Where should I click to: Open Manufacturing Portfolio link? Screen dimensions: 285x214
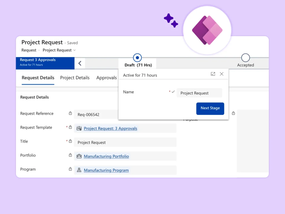106,156
